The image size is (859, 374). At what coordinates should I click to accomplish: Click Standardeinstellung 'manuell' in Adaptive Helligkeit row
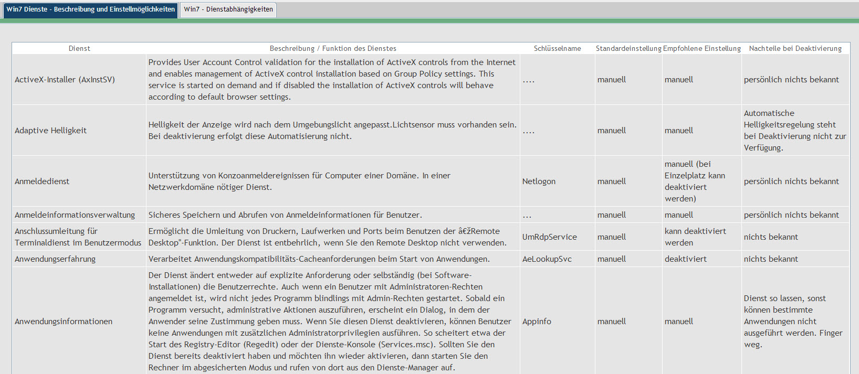612,131
